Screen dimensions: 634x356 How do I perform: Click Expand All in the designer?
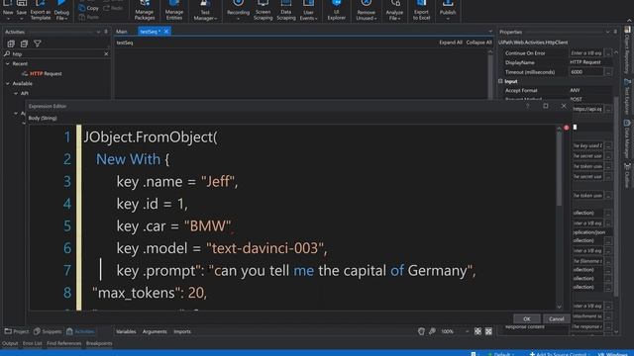(x=451, y=43)
